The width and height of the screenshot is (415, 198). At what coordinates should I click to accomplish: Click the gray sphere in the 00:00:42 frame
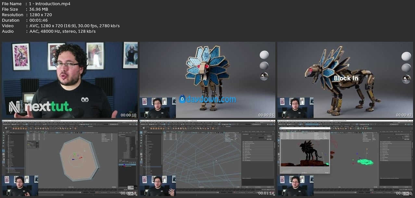406,68
